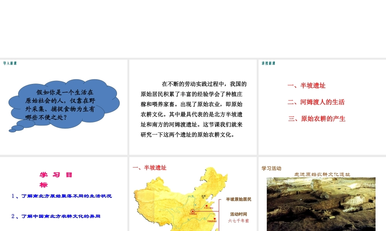
Task: Select the China map slide thumbnail
Action: 193,194
